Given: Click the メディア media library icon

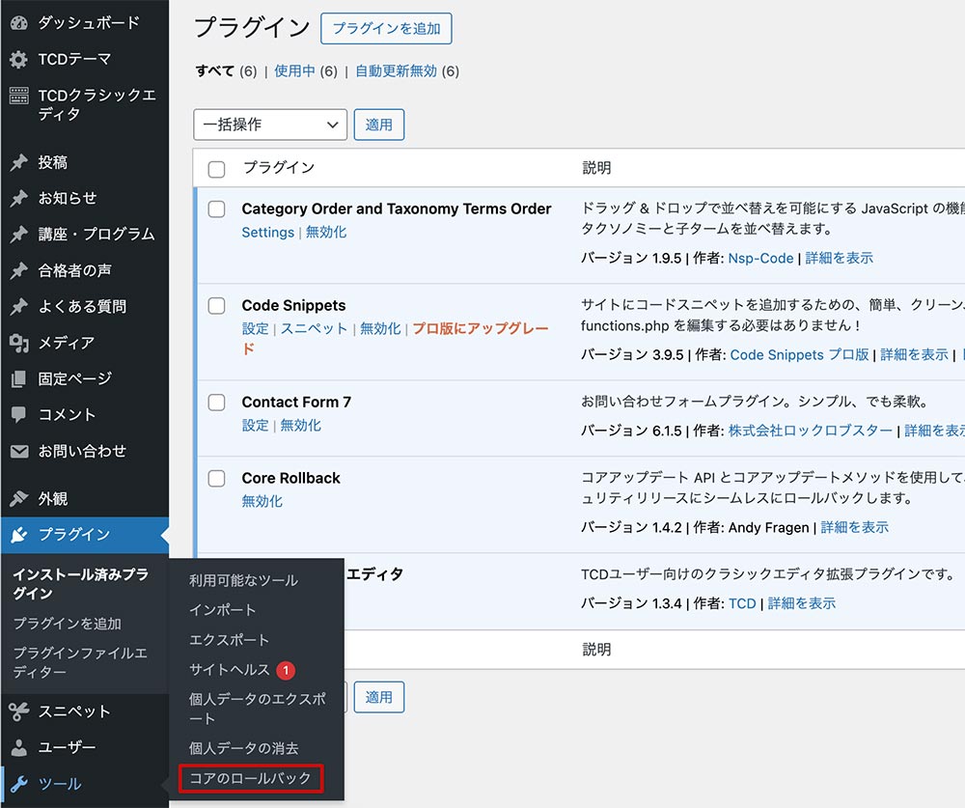Looking at the screenshot, I should pos(20,343).
